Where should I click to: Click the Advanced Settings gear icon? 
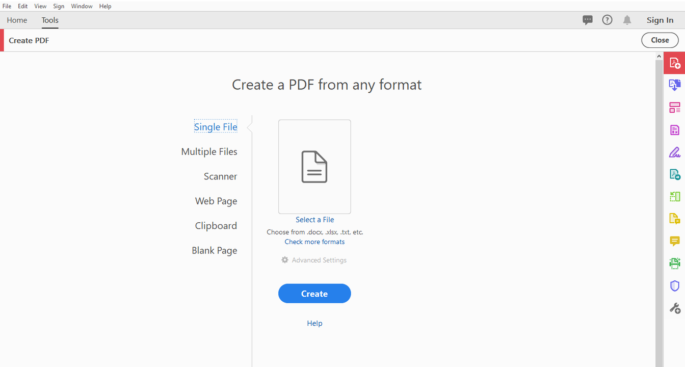[285, 260]
